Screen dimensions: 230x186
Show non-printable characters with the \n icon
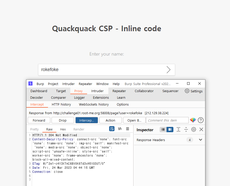coord(120,129)
